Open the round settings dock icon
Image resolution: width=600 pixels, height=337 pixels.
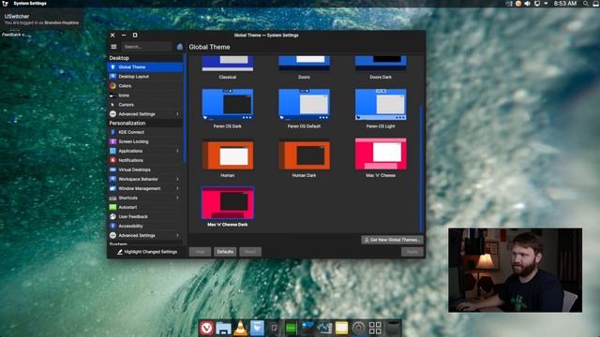[x=358, y=328]
